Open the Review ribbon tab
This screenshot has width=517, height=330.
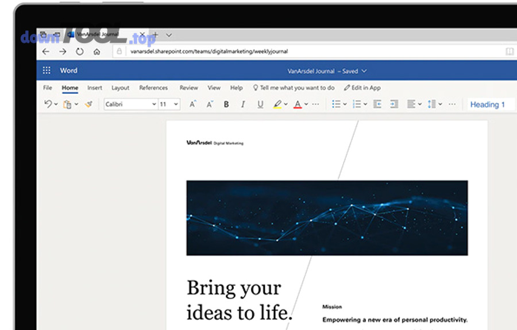[188, 88]
